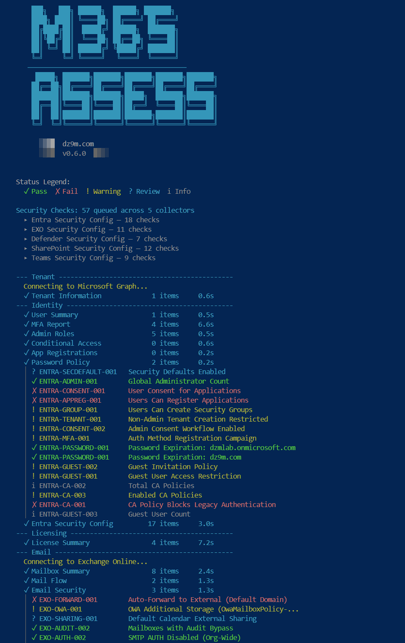
Task: Click the Fail icon next to ENTRA-CONSENT-001
Action: pyautogui.click(x=34, y=391)
